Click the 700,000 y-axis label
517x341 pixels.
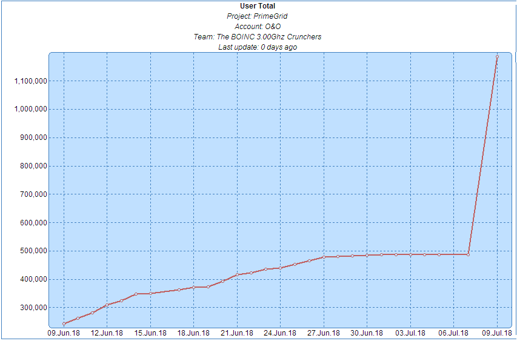(x=33, y=194)
